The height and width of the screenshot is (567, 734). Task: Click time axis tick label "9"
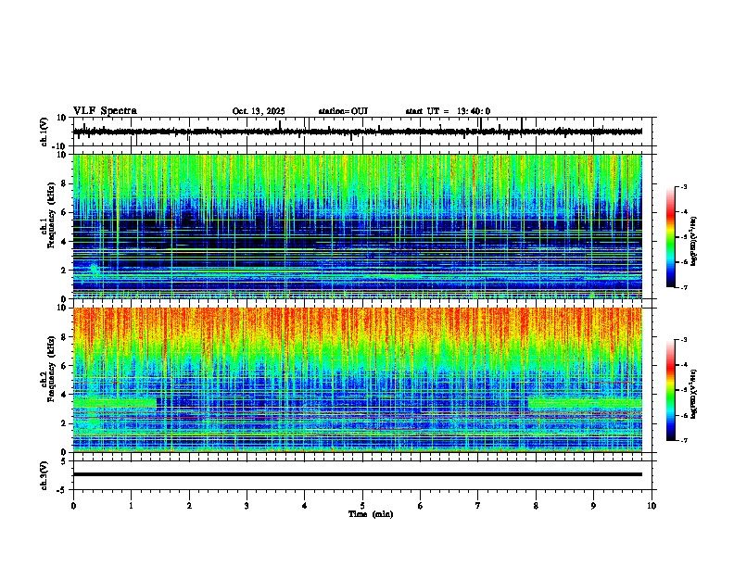[593, 506]
